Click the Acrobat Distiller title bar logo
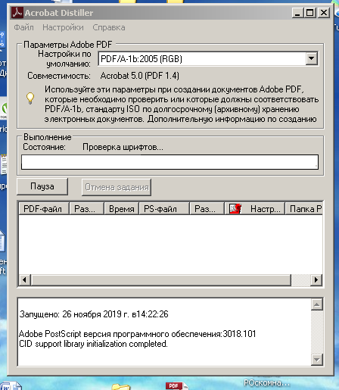Viewport: 339px width, 390px height. (x=17, y=12)
